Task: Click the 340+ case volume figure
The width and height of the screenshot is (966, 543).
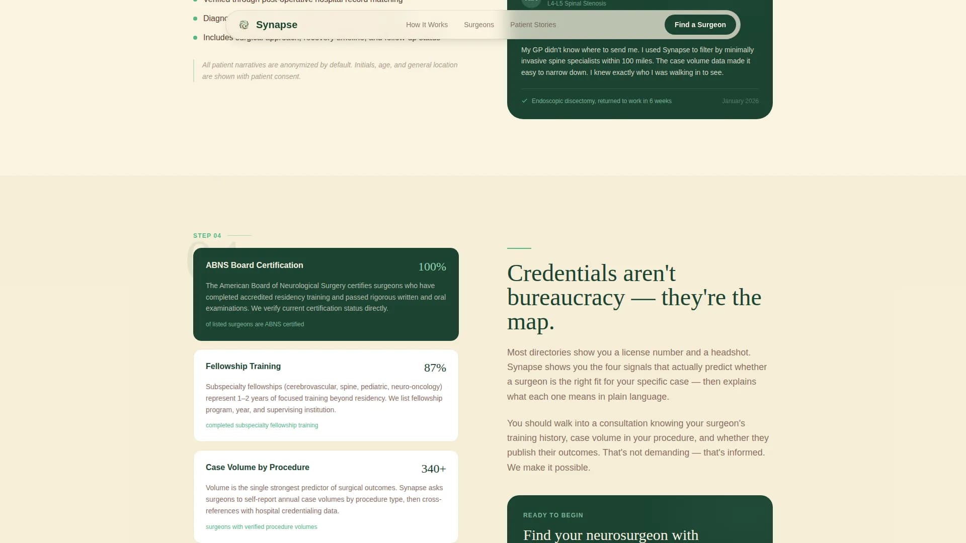Action: [434, 469]
